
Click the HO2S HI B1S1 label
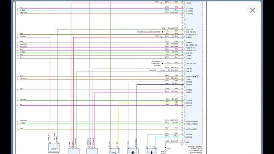coord(191,48)
